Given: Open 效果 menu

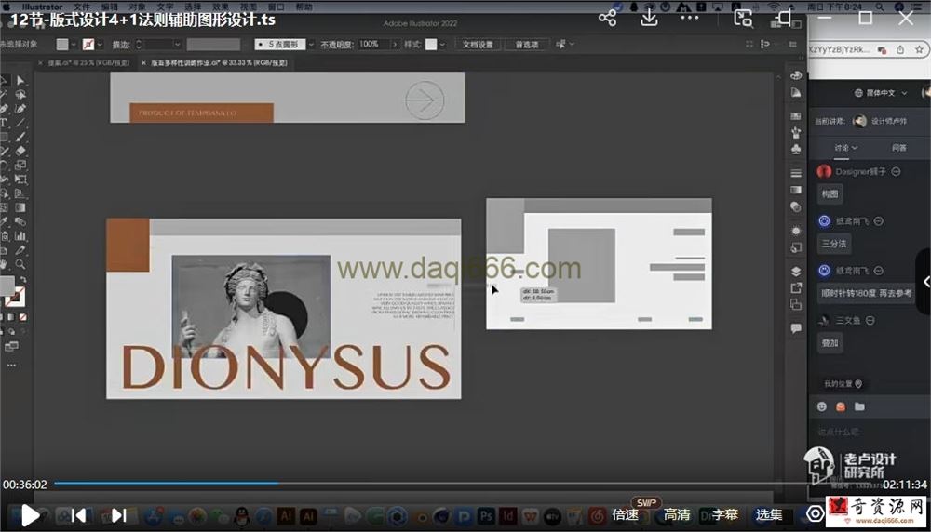Looking at the screenshot, I should tap(221, 7).
